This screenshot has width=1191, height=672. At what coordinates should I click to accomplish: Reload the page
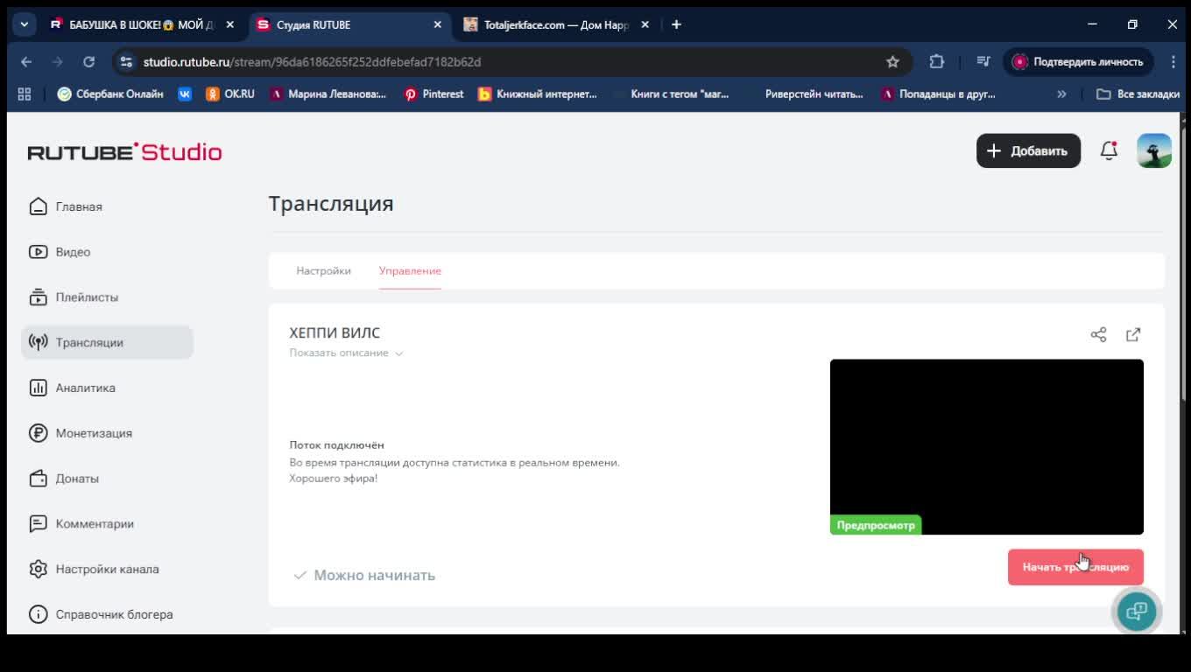(x=88, y=62)
